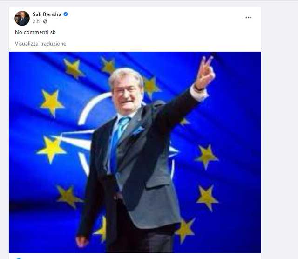Click the blue verified badge beside the name
This screenshot has width=298, height=259.
click(66, 14)
